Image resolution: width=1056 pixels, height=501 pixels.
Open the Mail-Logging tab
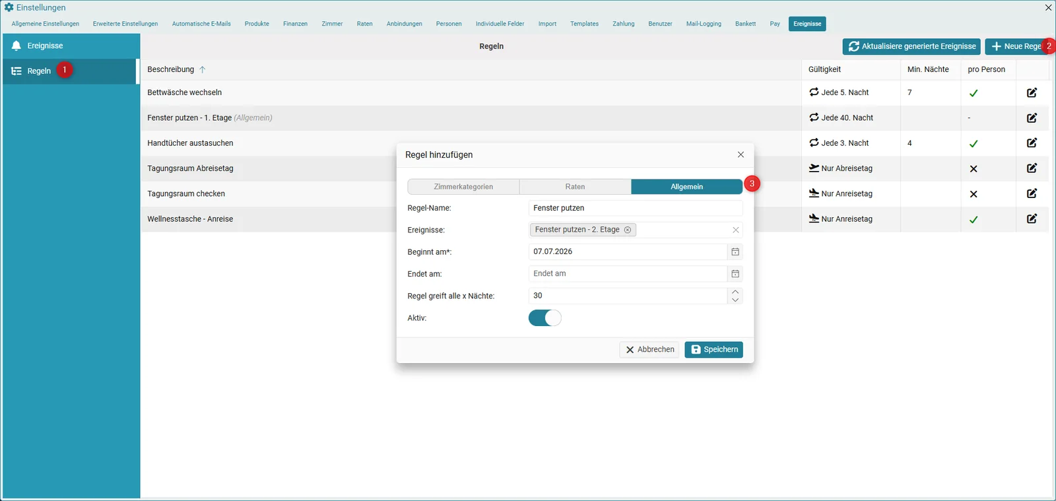(704, 24)
